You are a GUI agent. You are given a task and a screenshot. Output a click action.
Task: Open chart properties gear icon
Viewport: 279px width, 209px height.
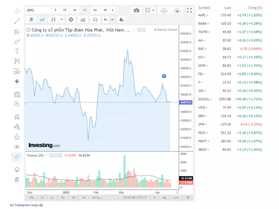71,20
